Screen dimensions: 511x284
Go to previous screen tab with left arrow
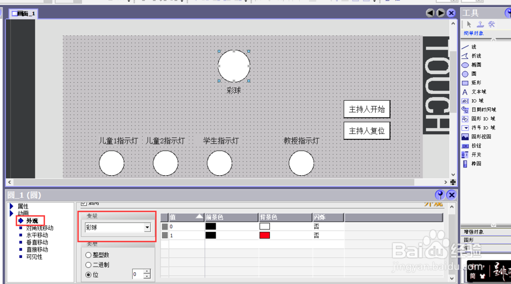tap(430, 13)
